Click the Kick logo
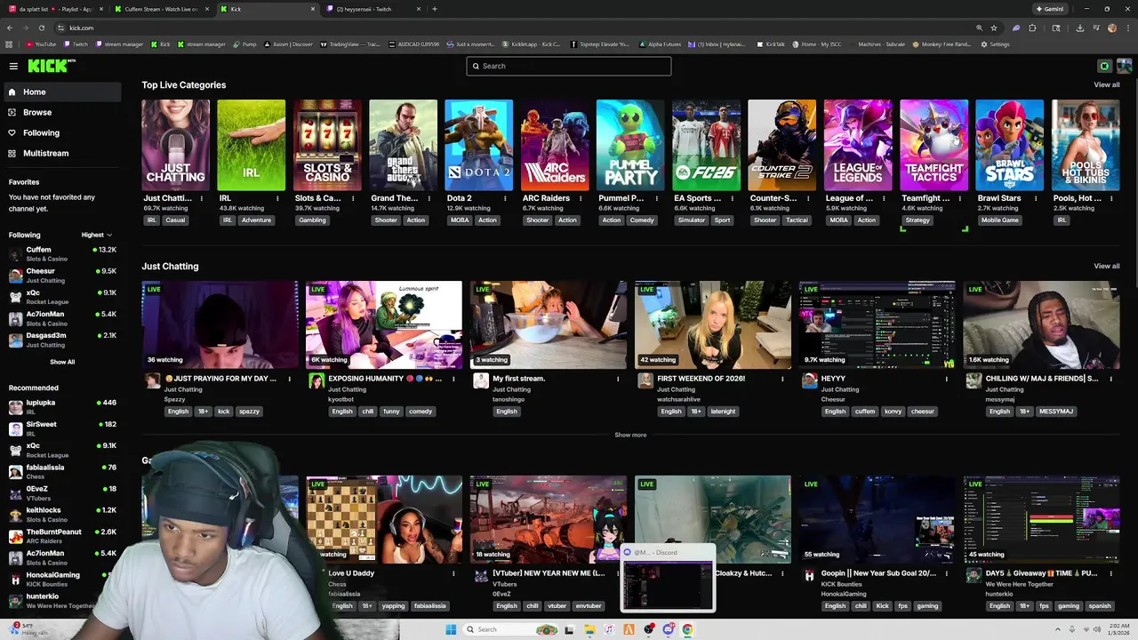Image resolution: width=1138 pixels, height=640 pixels. click(52, 66)
